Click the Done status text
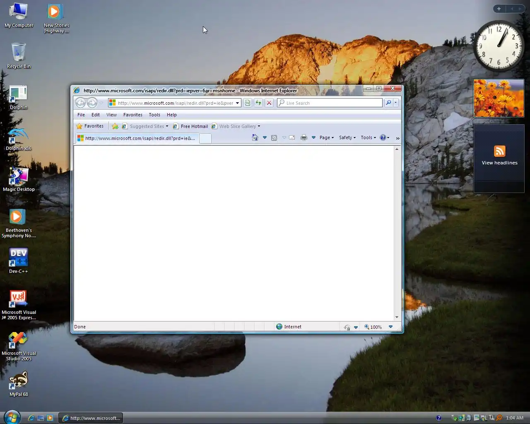This screenshot has height=424, width=530. (x=80, y=327)
